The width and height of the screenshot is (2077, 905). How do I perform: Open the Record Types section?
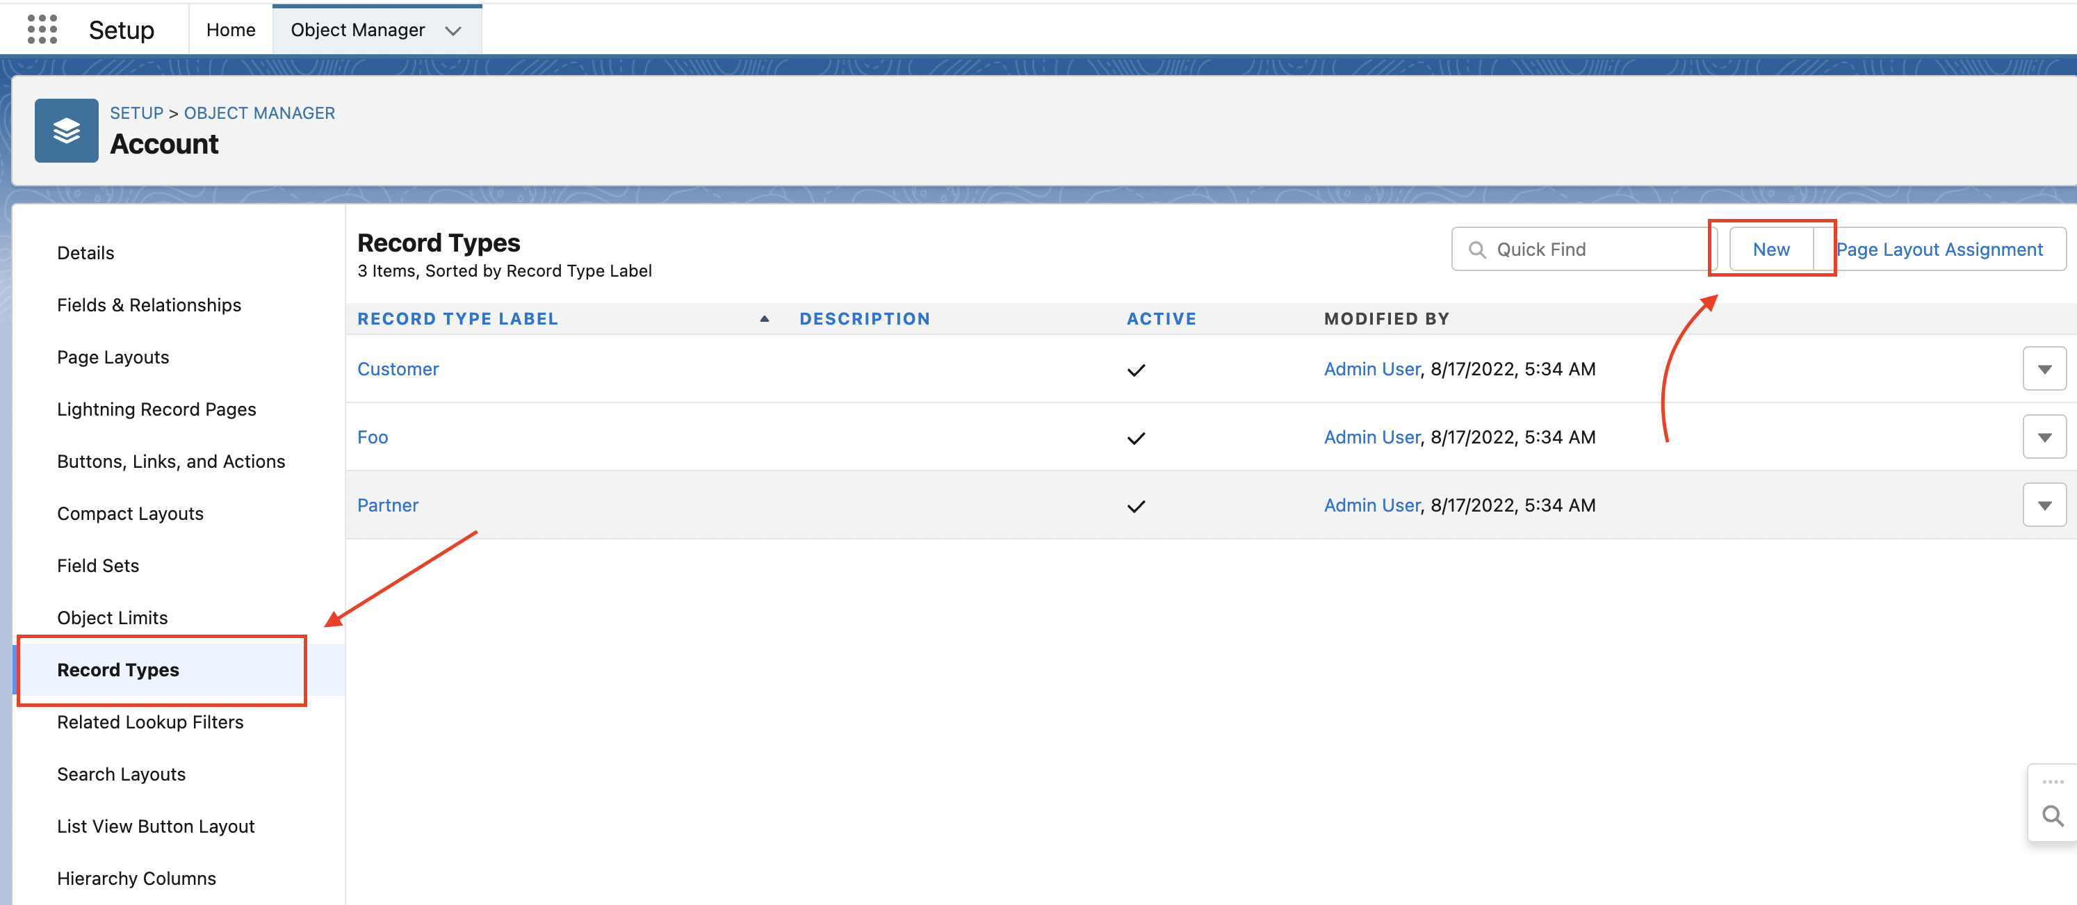click(x=118, y=669)
